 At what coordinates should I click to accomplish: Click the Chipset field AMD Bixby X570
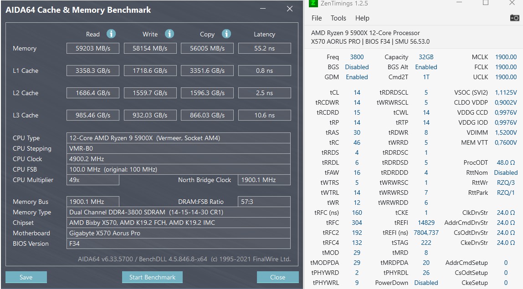tap(179, 223)
